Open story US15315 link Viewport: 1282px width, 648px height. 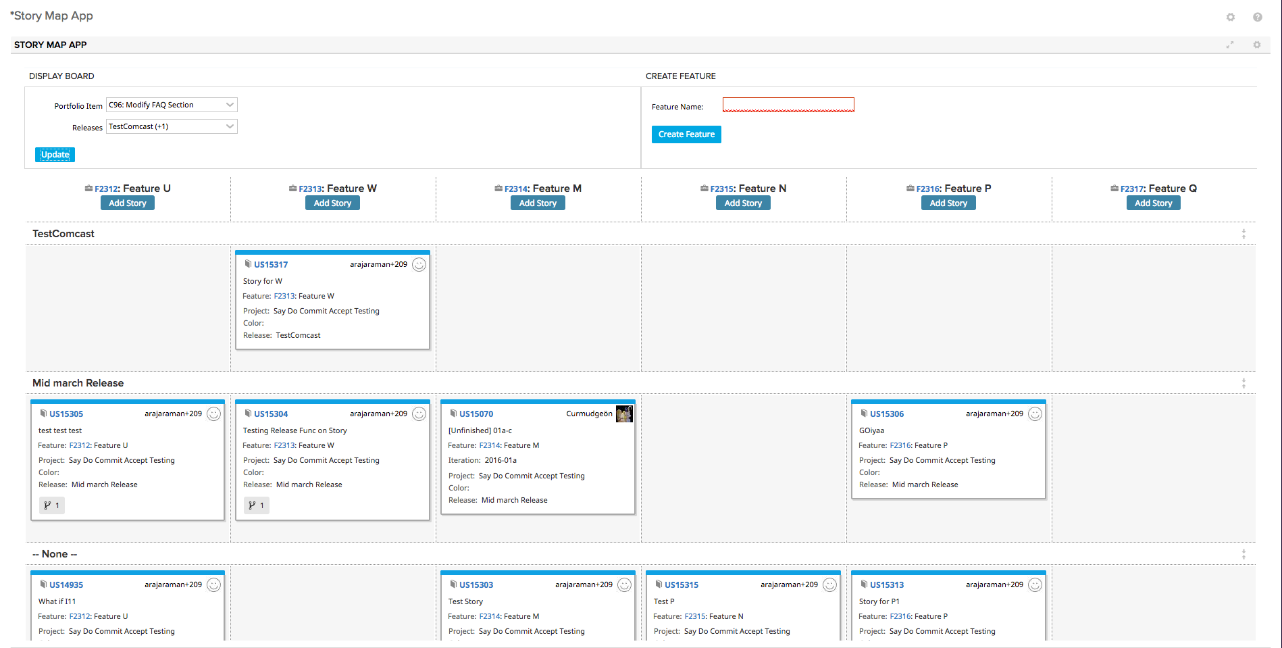682,585
